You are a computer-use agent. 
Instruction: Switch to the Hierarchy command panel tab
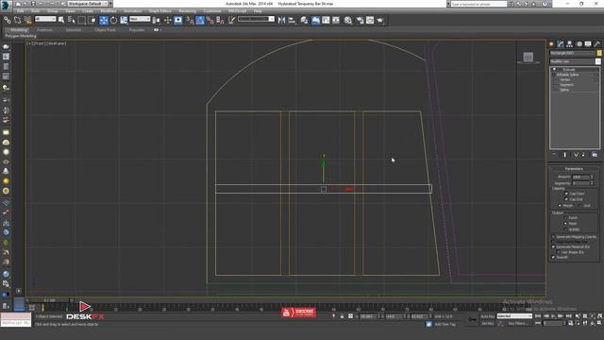click(x=570, y=44)
